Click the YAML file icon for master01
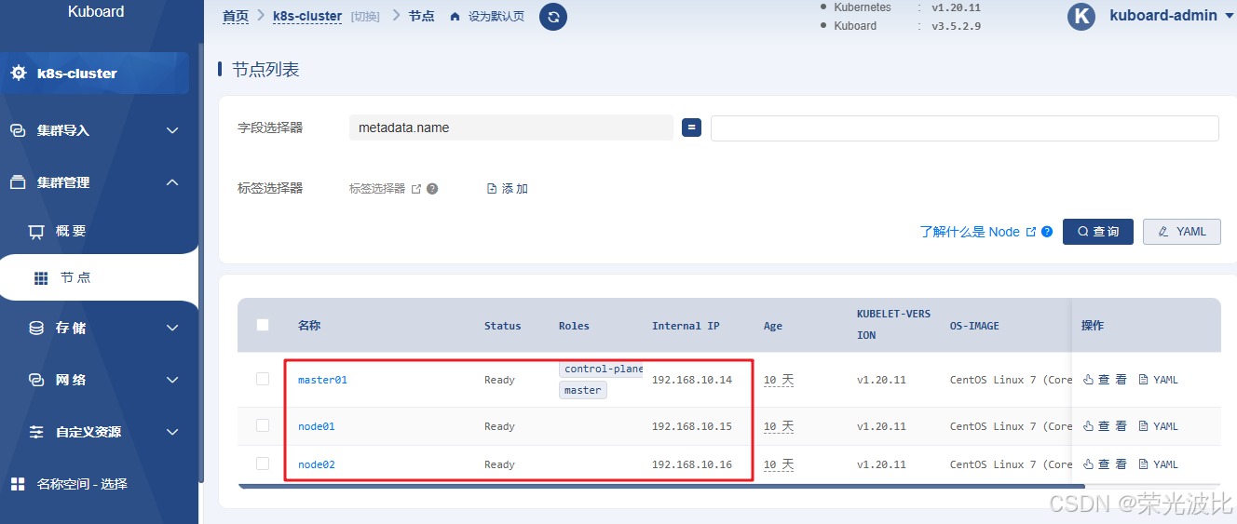The width and height of the screenshot is (1237, 524). 1144,380
